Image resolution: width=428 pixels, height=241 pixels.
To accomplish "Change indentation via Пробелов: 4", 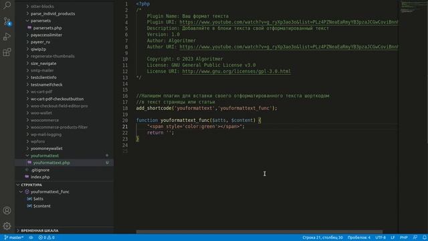I will (359, 238).
